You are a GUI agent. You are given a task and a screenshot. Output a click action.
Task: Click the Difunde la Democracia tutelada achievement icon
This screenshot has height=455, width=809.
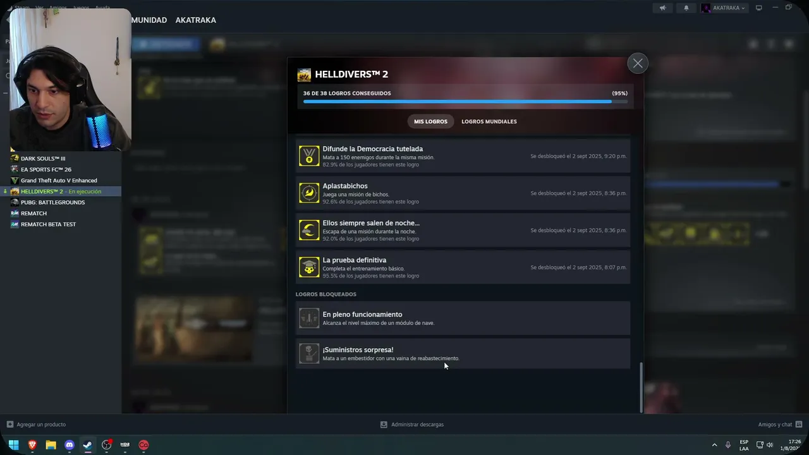[309, 156]
